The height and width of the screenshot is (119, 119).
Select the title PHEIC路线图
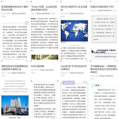pyautogui.click(x=38, y=66)
